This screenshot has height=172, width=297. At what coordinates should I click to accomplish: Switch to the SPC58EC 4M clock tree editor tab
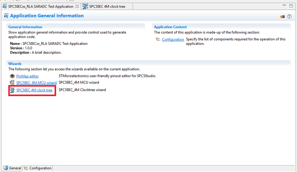coord(107,7)
